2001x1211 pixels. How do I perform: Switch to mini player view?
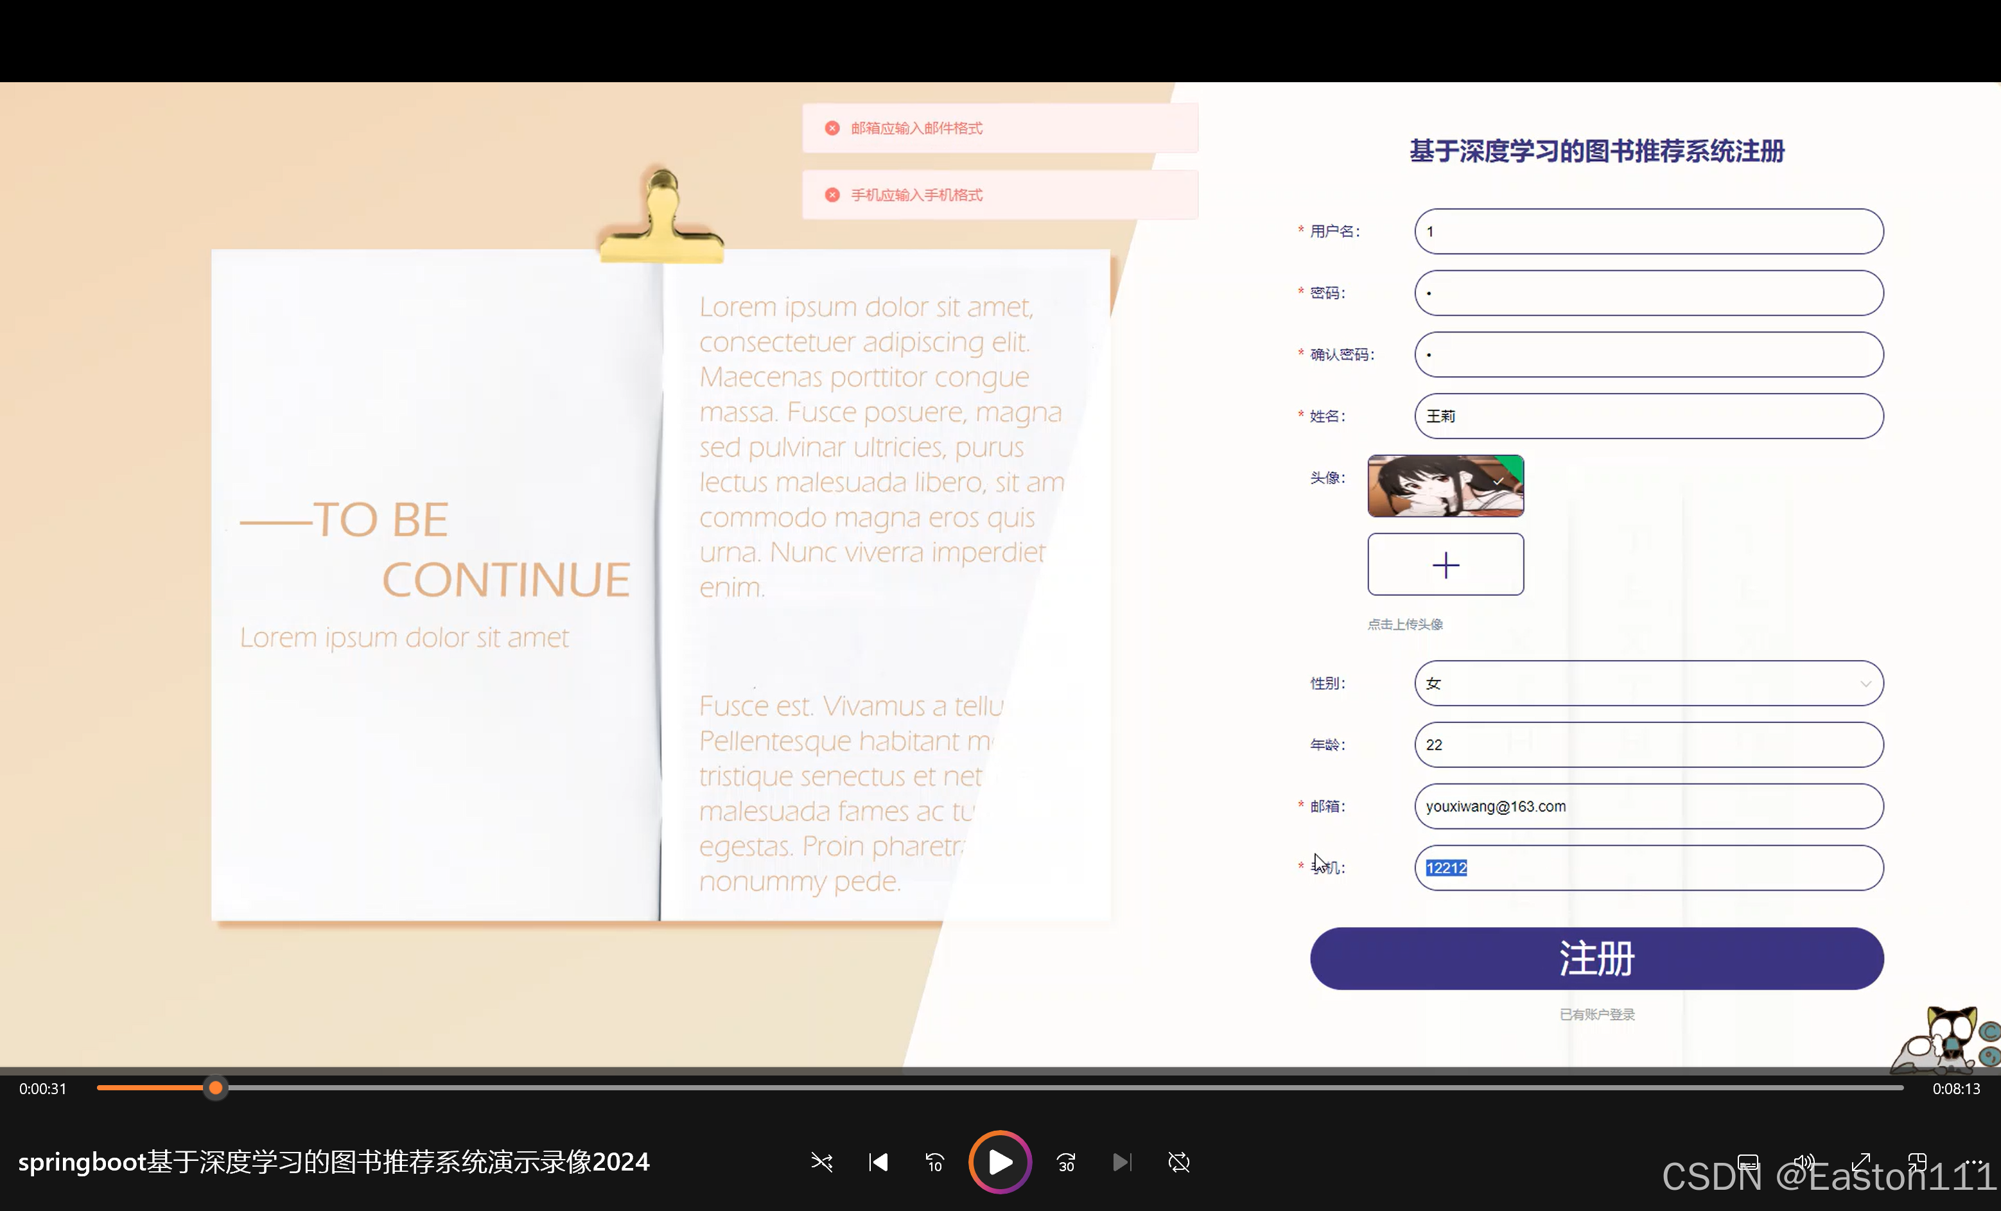click(1918, 1162)
